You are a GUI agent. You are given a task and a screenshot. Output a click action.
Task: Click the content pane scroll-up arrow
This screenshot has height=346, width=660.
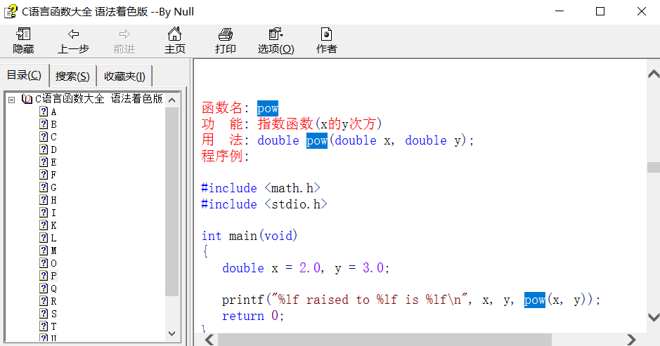653,74
